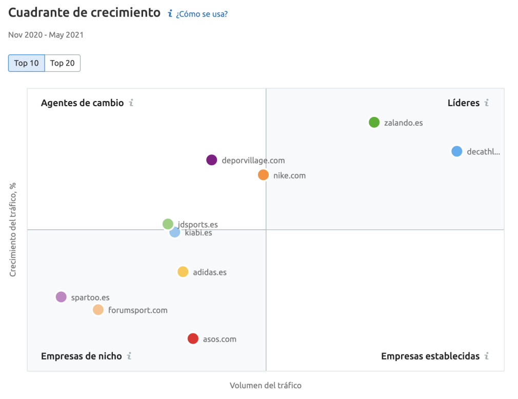This screenshot has height=399, width=518.
Task: Click the yellow adidas.es data point
Action: [x=183, y=272]
